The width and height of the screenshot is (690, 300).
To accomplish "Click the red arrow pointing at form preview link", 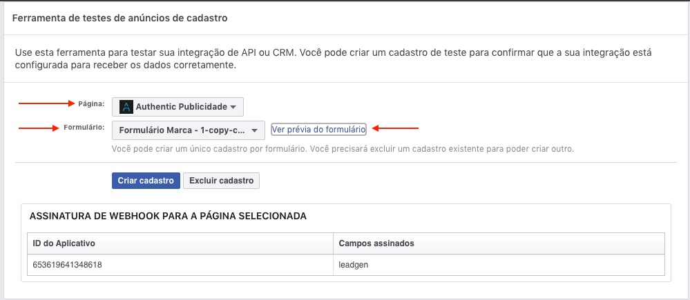I will (395, 128).
